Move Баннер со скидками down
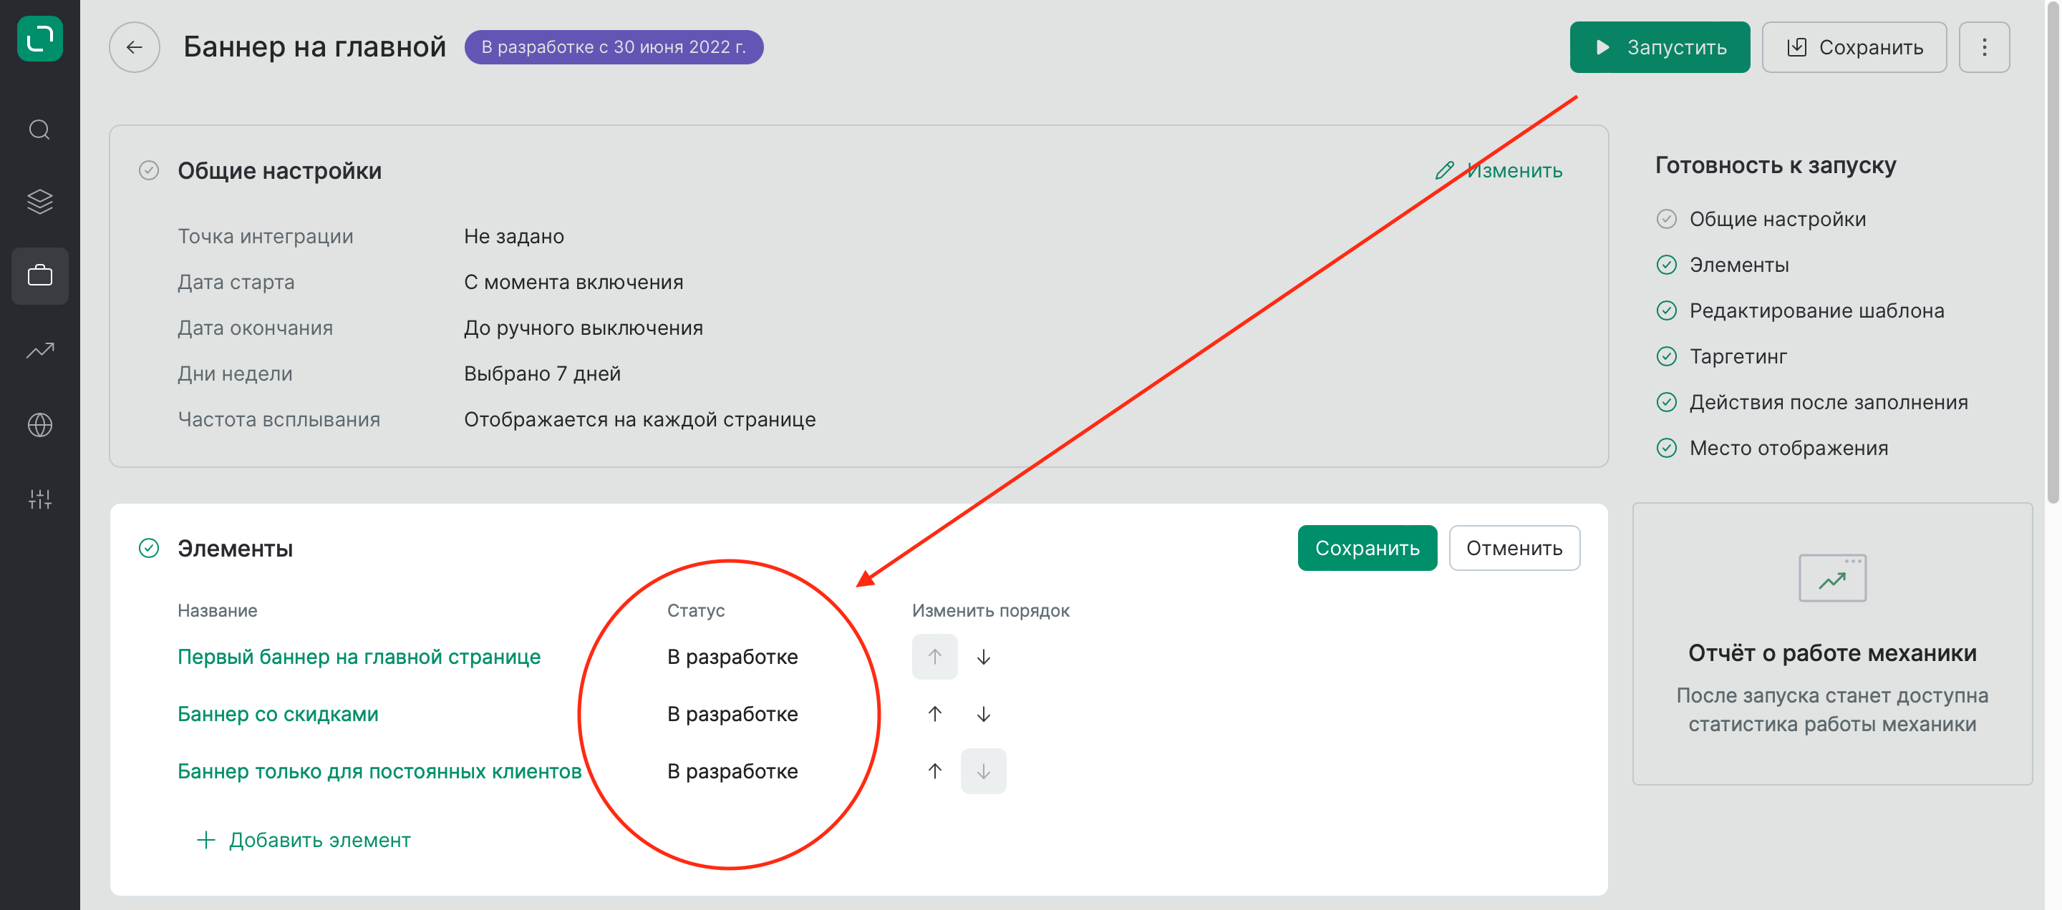The width and height of the screenshot is (2062, 910). (x=984, y=713)
